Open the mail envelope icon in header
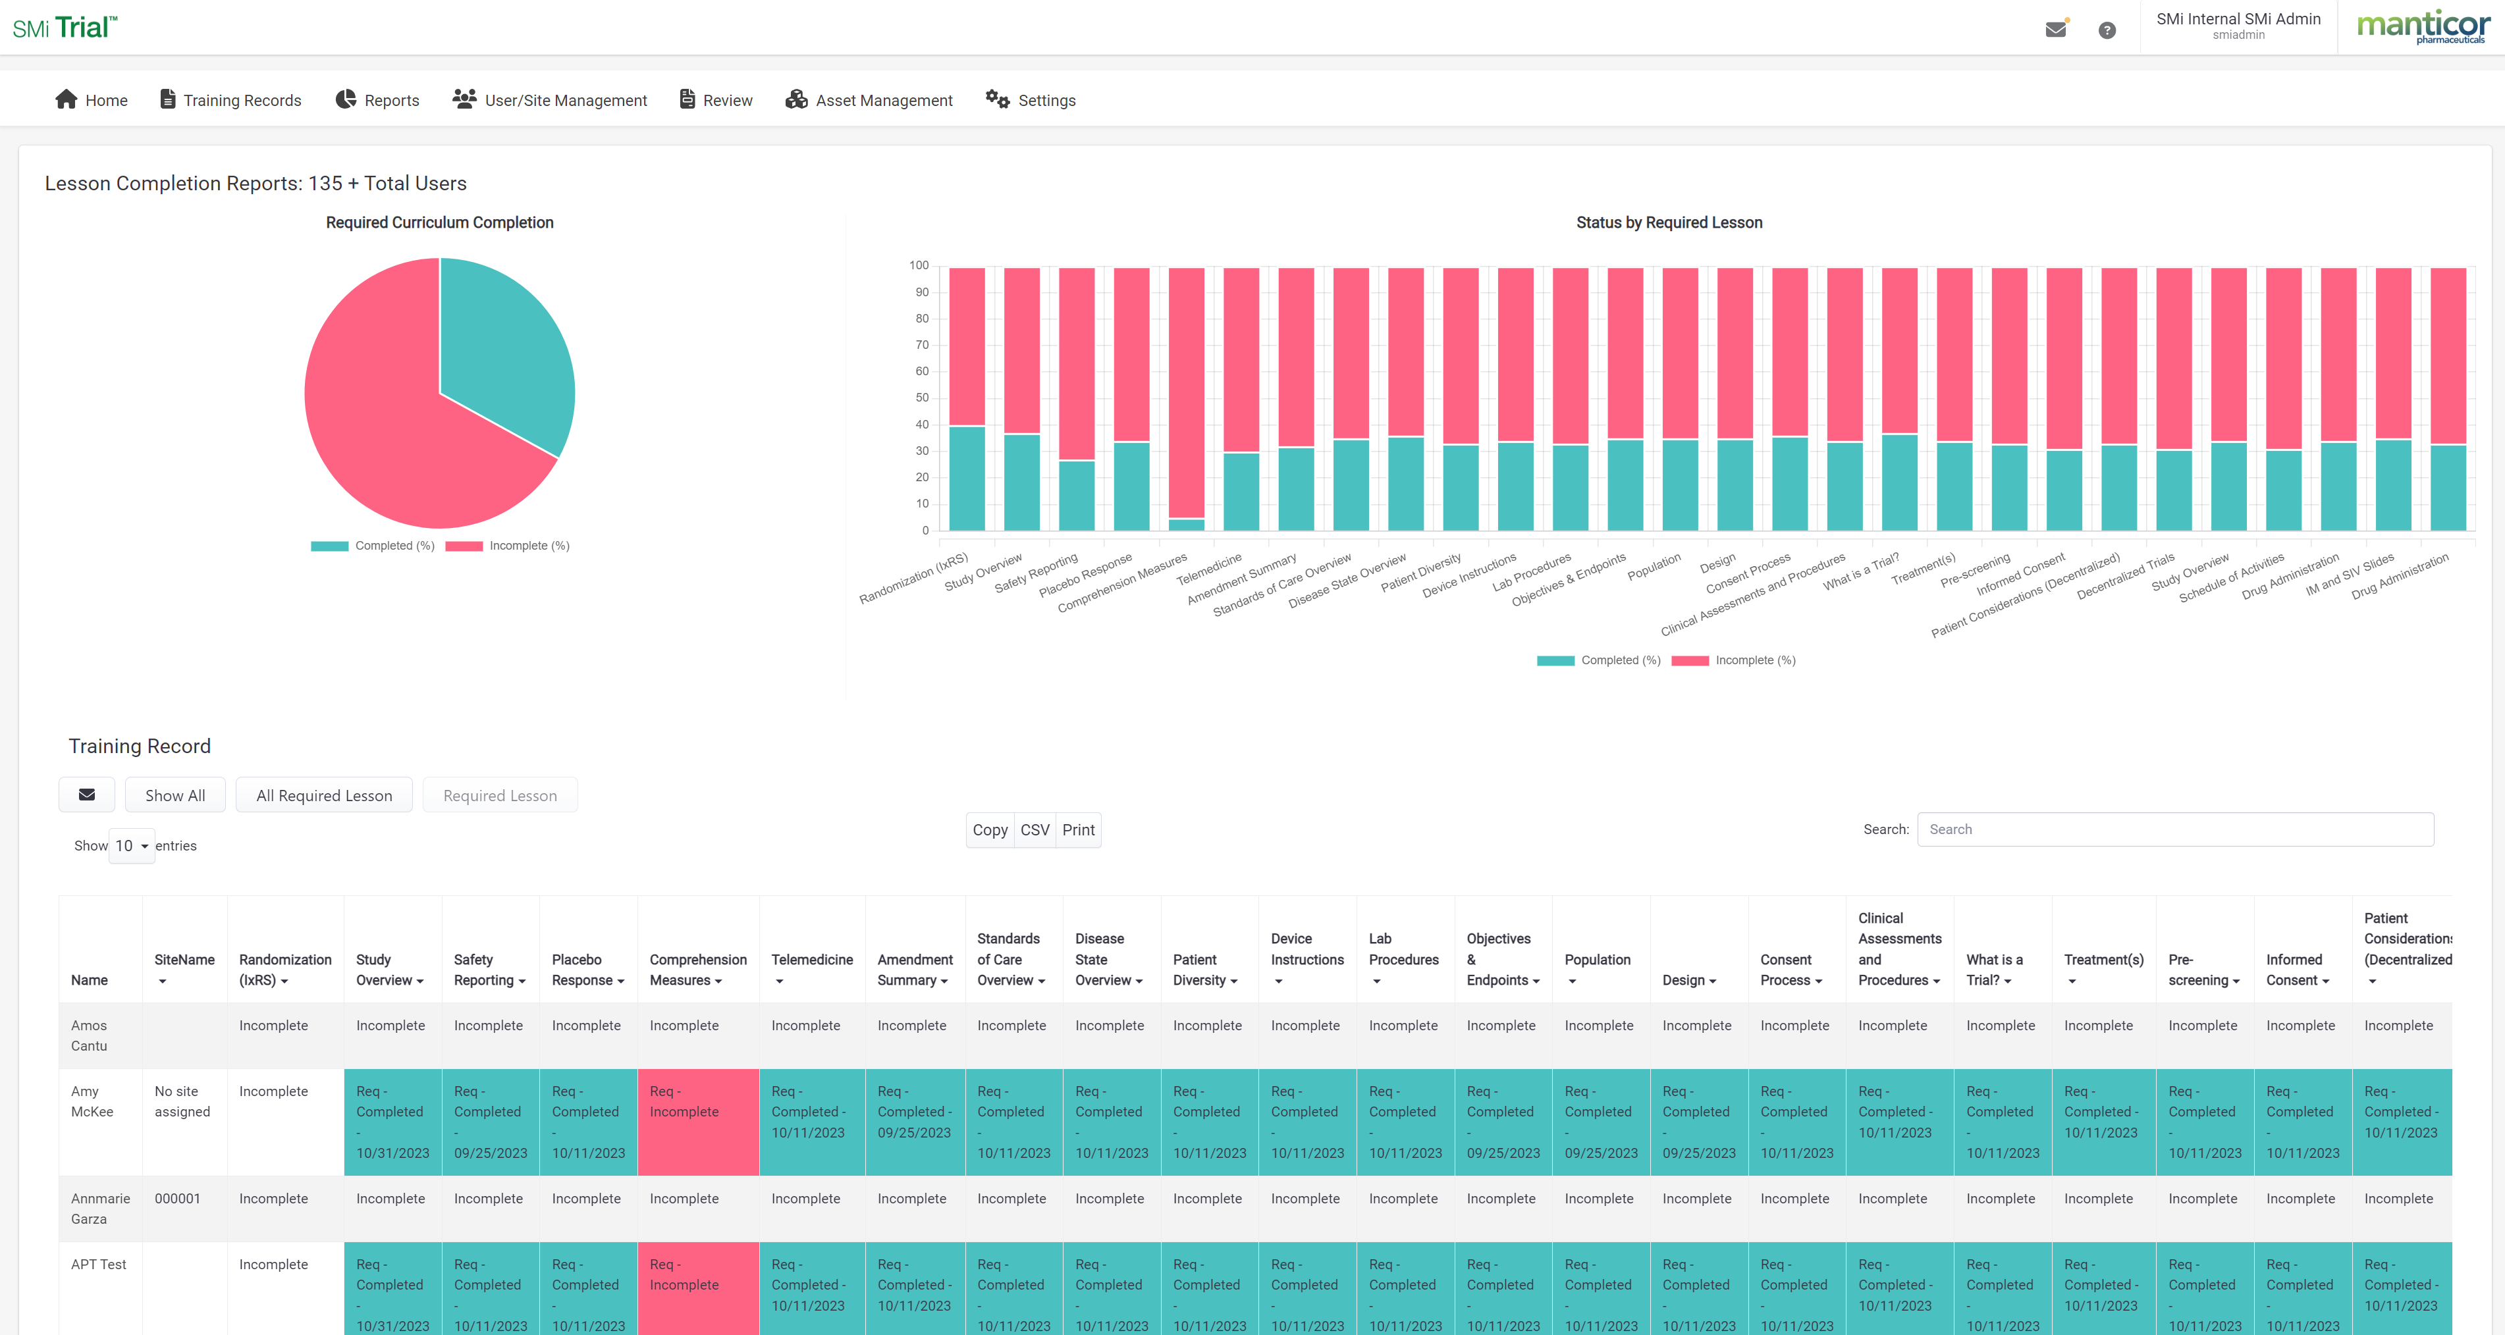This screenshot has height=1335, width=2505. click(x=2055, y=29)
